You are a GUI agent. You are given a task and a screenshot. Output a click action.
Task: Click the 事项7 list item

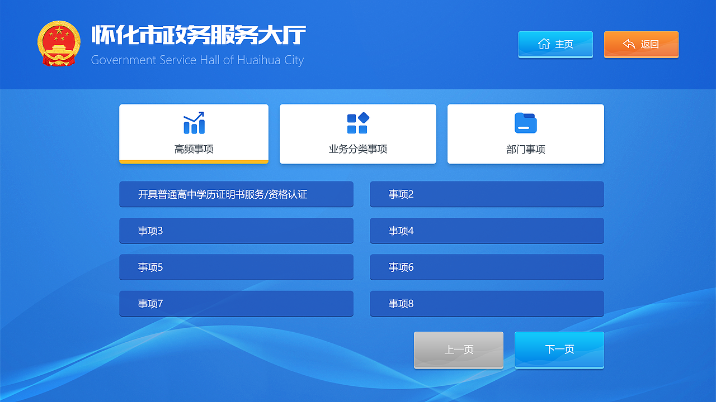(236, 304)
